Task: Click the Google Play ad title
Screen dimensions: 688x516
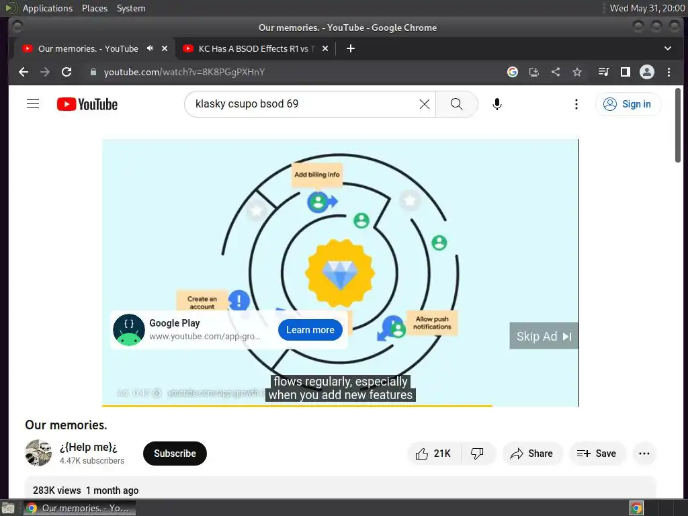Action: [x=175, y=323]
